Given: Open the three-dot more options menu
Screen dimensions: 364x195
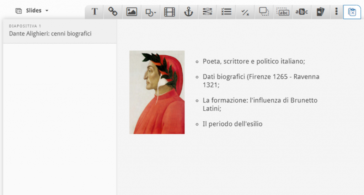Looking at the screenshot, I should coord(336,12).
